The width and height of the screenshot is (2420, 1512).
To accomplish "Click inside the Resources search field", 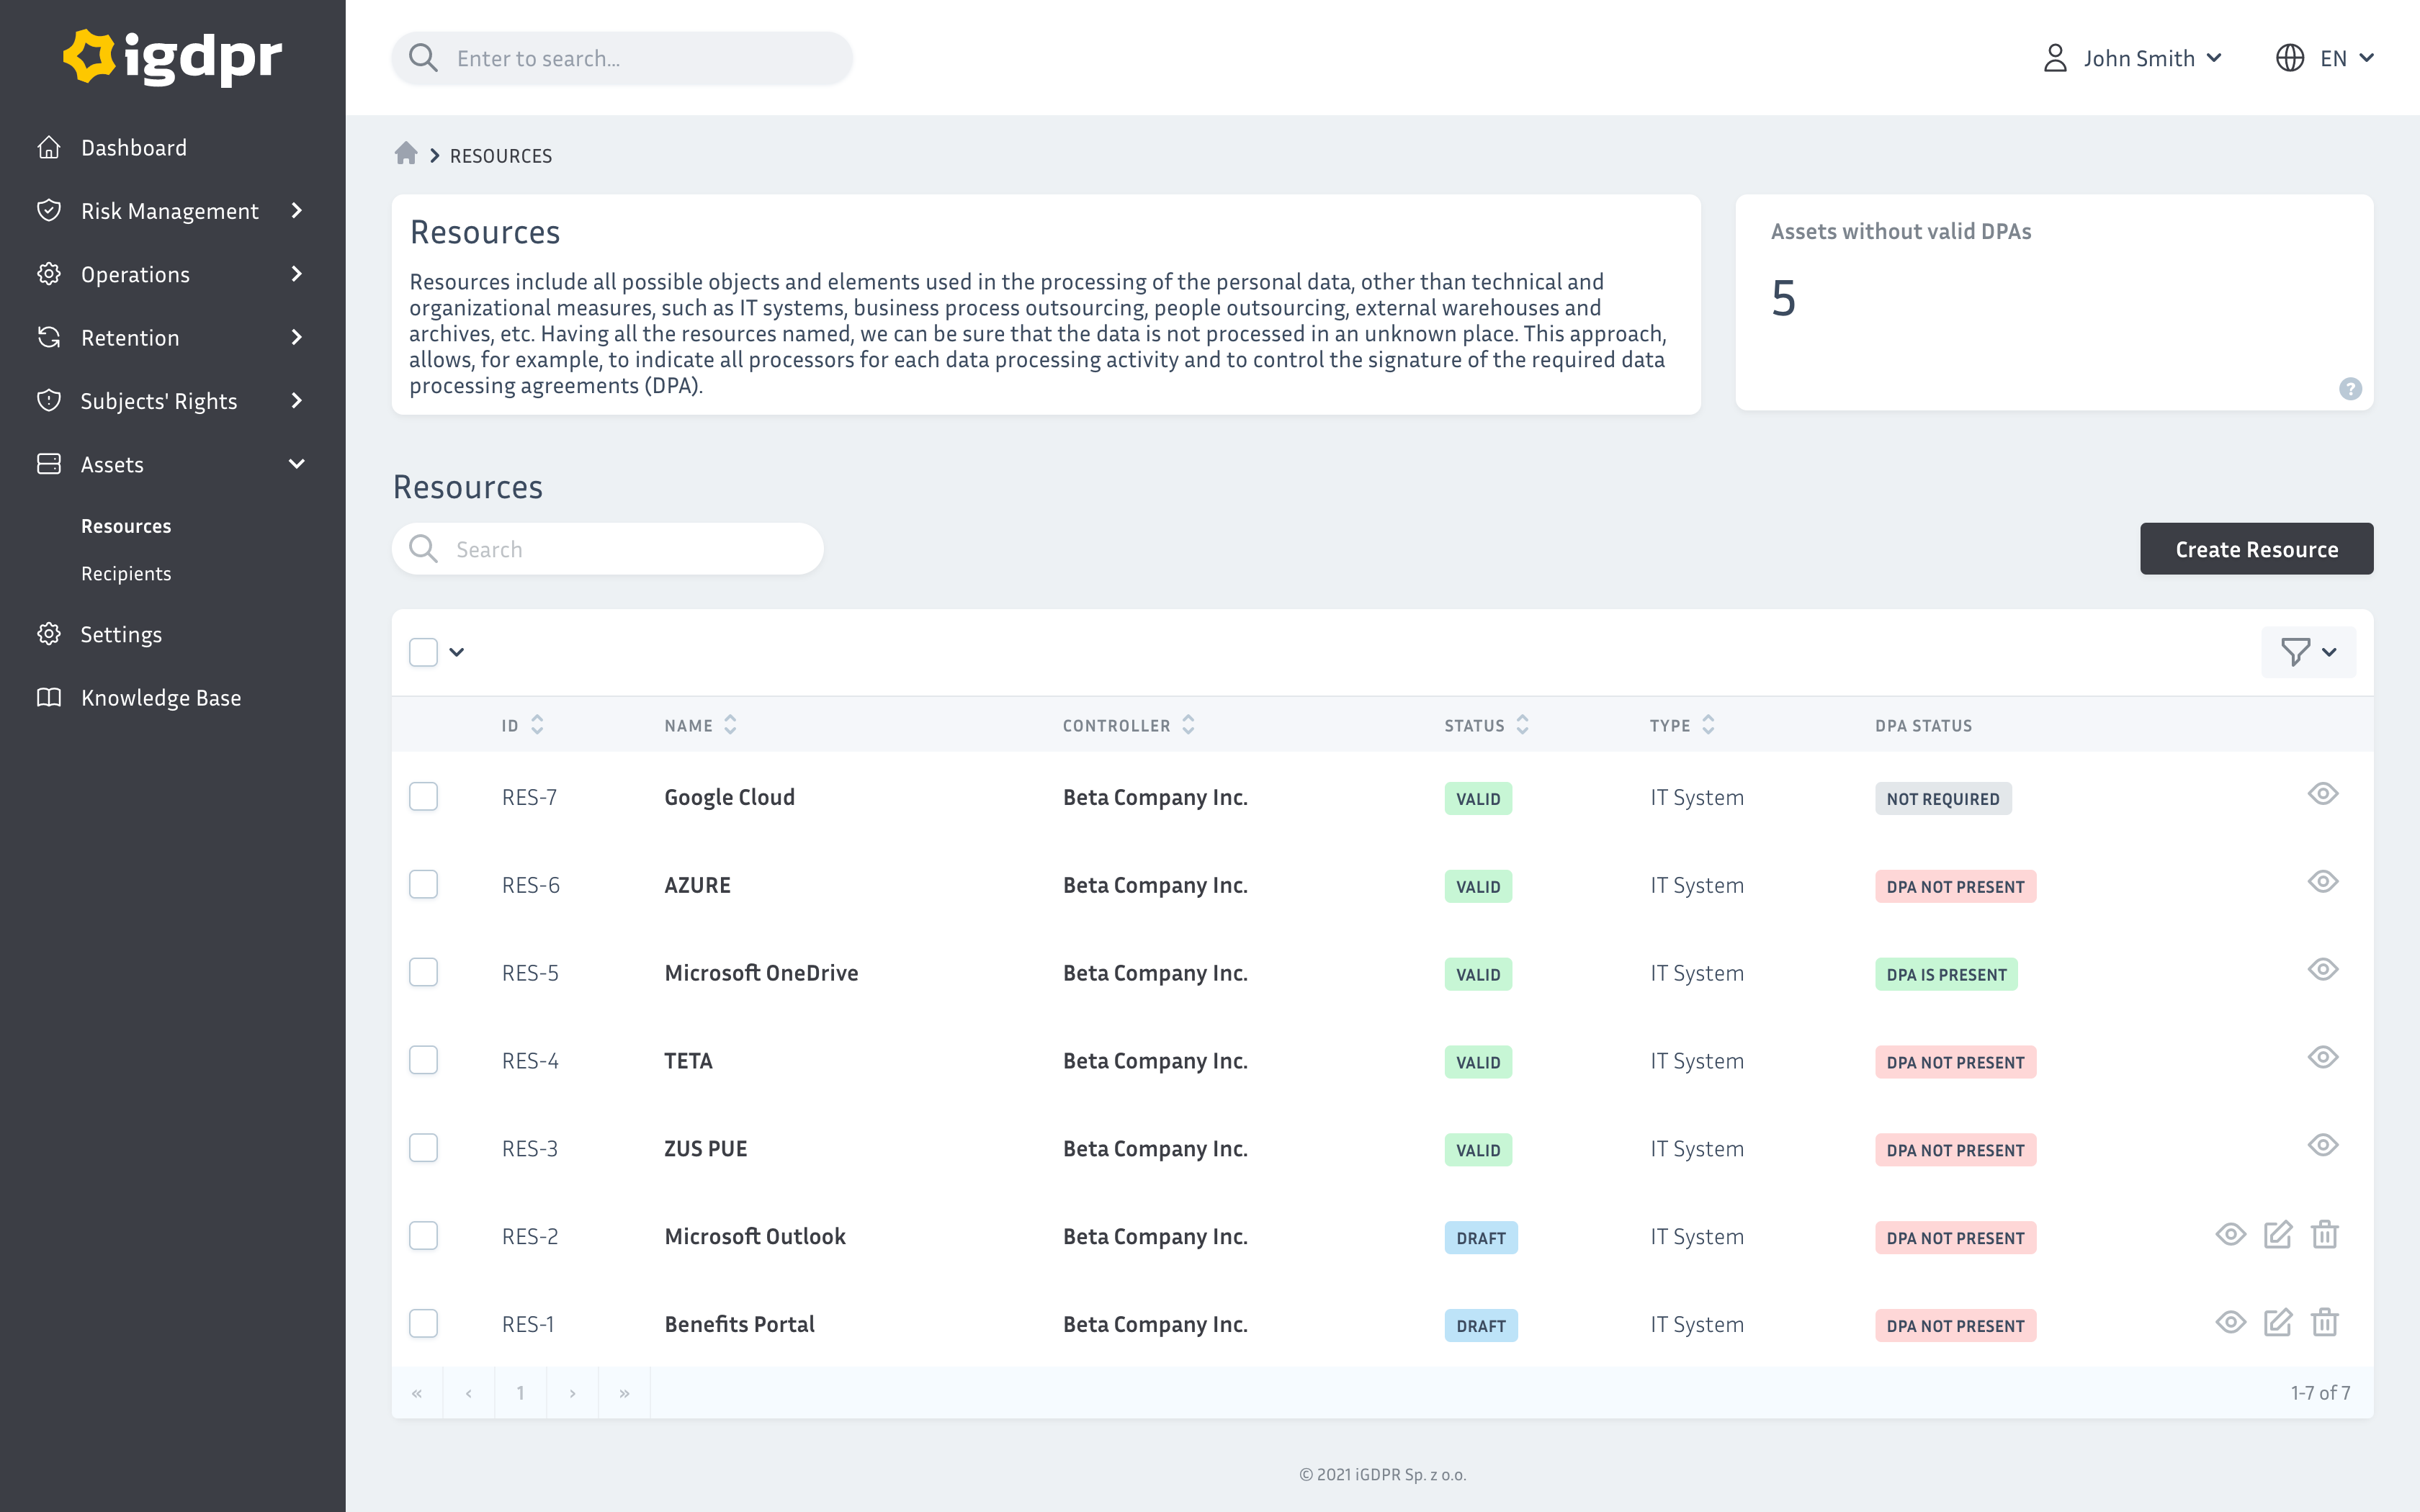I will 607,548.
